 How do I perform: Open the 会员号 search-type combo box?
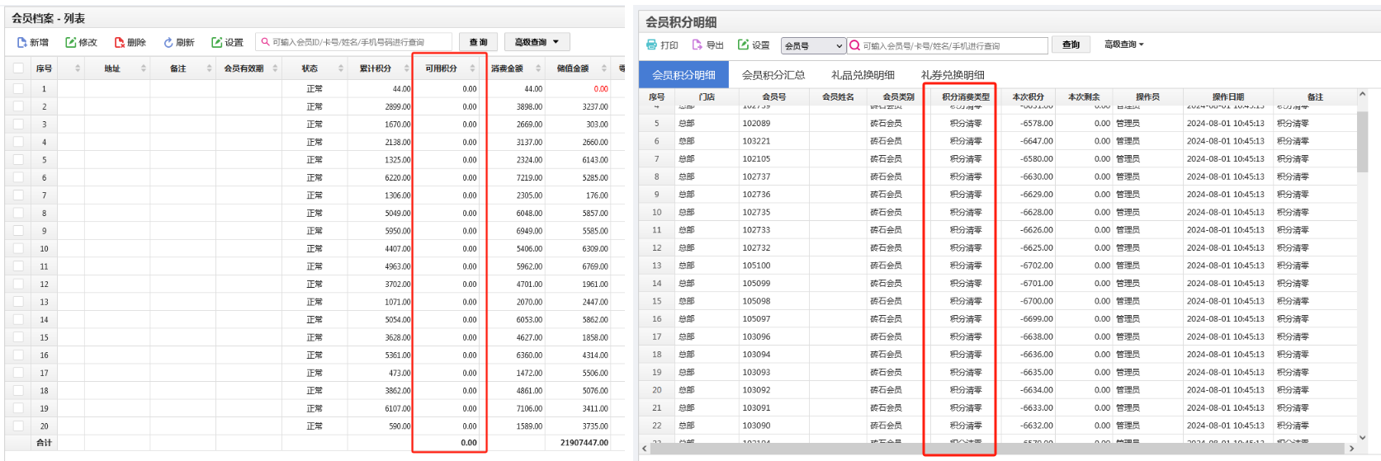(813, 45)
